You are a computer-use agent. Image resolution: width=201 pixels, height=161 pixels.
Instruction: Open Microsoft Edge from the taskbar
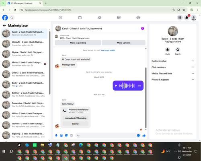[x=81, y=145]
